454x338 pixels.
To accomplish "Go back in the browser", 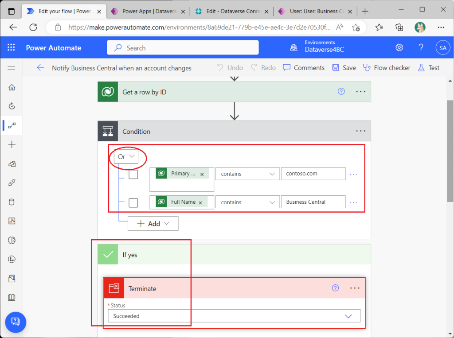I will tap(13, 27).
